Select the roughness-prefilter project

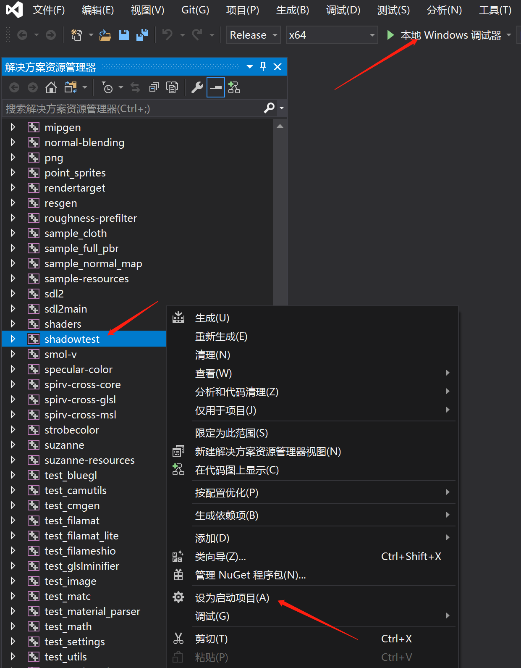[91, 218]
